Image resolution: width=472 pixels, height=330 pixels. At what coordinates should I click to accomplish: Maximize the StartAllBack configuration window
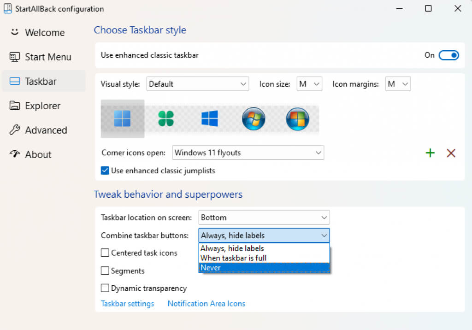point(428,8)
